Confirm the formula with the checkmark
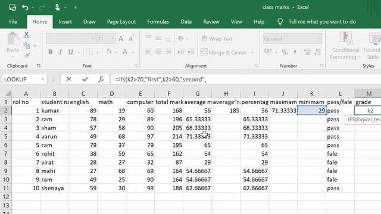 tap(85, 79)
